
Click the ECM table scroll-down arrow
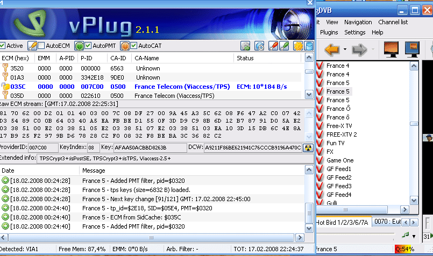309,95
